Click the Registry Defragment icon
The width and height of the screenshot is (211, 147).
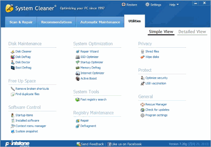coord(78,126)
